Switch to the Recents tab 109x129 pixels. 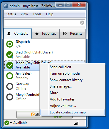coord(72,34)
